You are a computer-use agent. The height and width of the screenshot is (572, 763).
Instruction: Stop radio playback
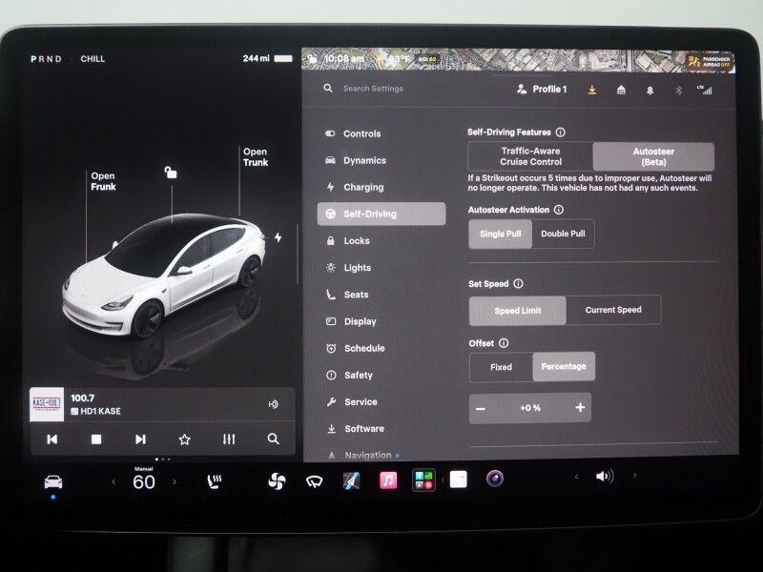click(96, 439)
